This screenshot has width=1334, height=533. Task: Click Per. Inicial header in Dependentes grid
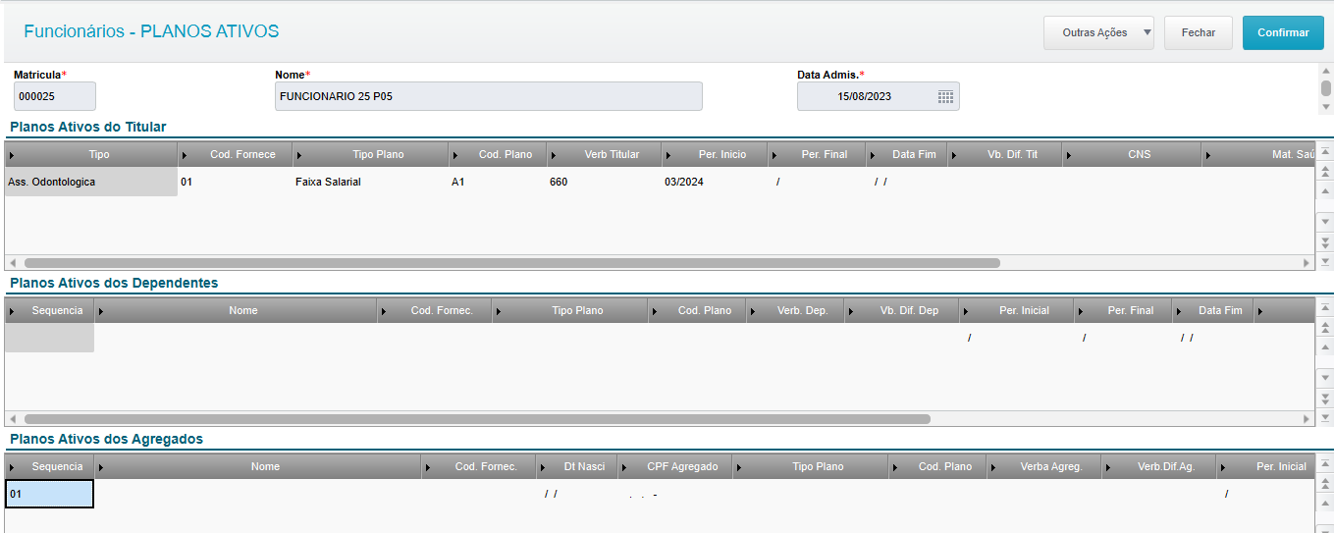pos(1017,310)
